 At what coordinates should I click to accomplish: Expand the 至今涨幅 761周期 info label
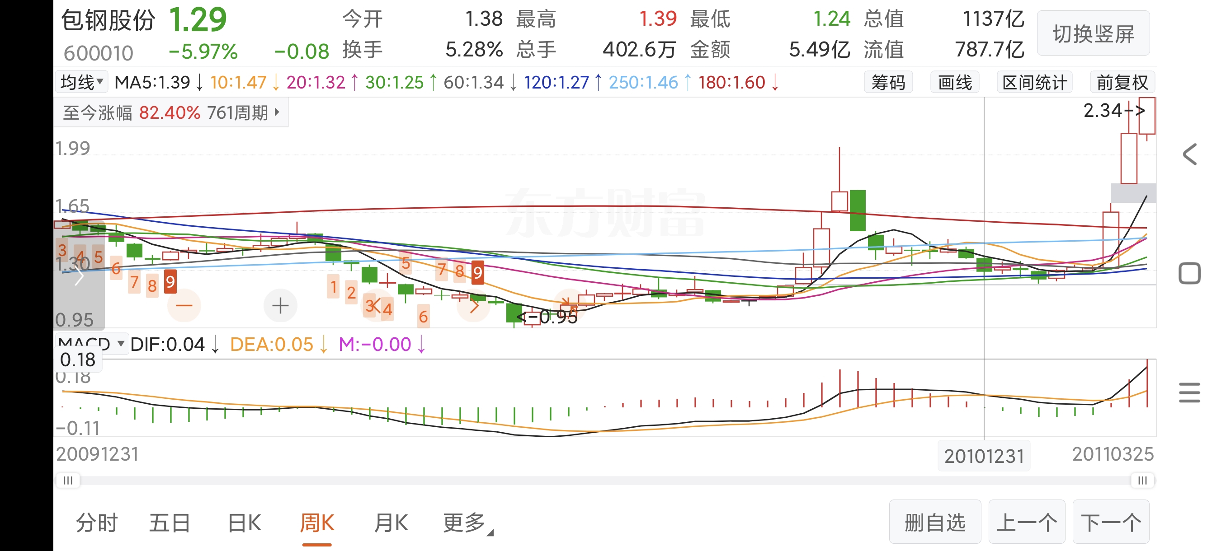pyautogui.click(x=171, y=112)
